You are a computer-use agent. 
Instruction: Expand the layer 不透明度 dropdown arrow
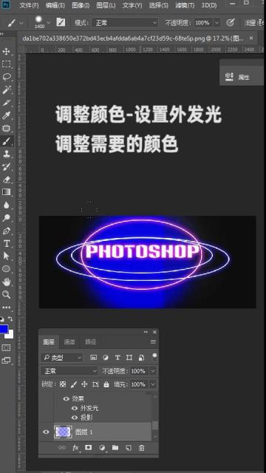pos(153,371)
